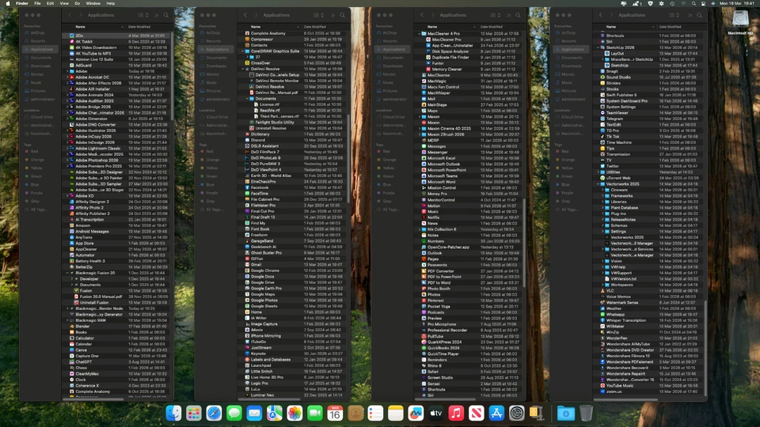Open the Edit menu

point(50,3)
